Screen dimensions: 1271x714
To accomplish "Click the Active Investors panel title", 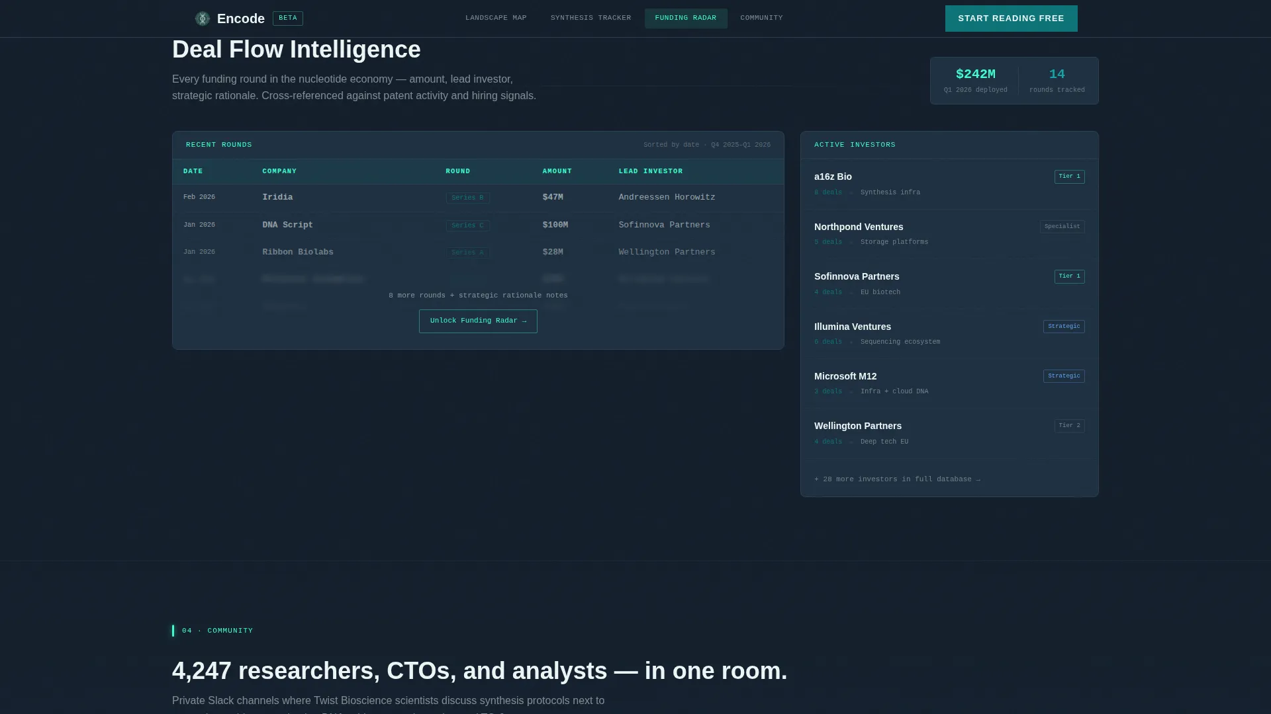I will coord(855,145).
